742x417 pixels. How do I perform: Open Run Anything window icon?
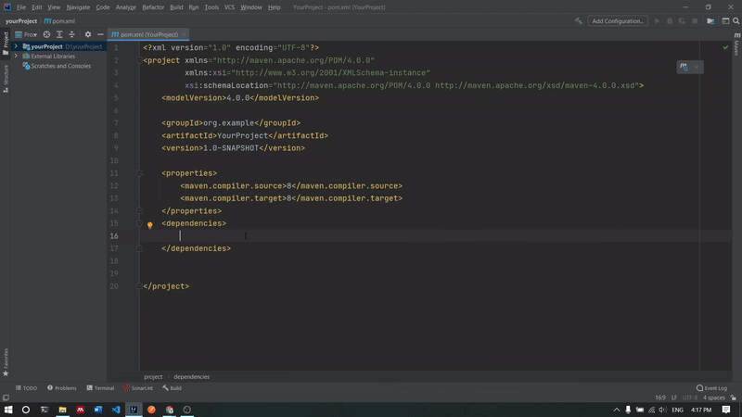(x=725, y=20)
